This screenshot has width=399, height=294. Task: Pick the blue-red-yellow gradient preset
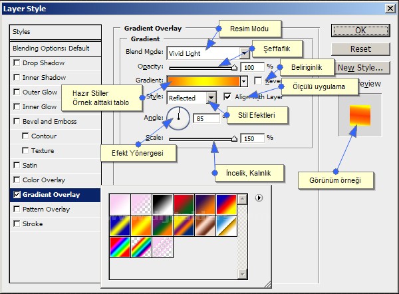point(226,203)
